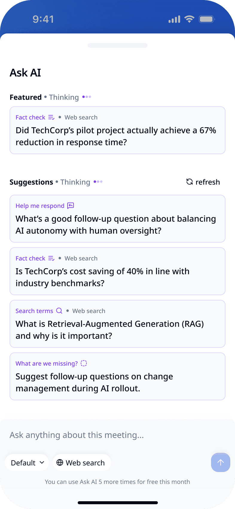Toggle Thinking indicator next to Suggestions
This screenshot has height=509, width=235.
(x=75, y=182)
